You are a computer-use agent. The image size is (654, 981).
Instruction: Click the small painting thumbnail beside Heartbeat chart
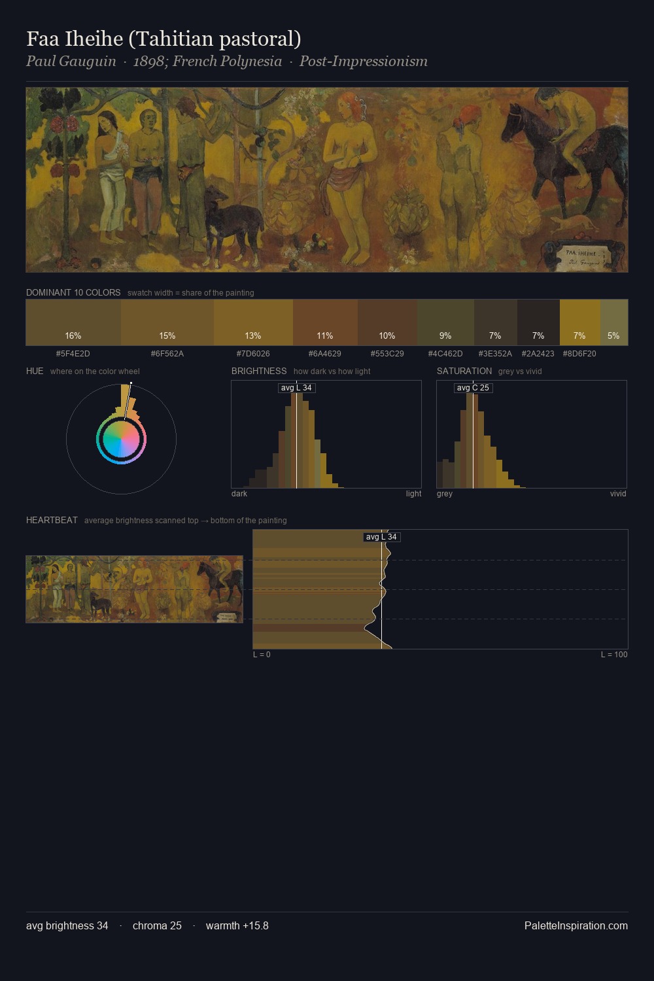(134, 589)
